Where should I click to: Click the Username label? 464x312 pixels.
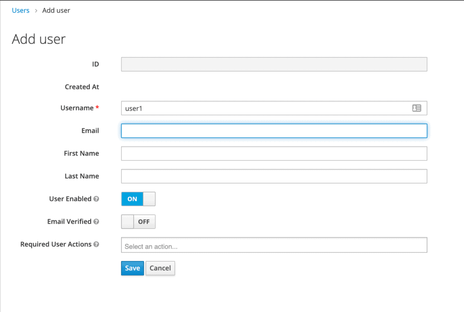(x=77, y=108)
